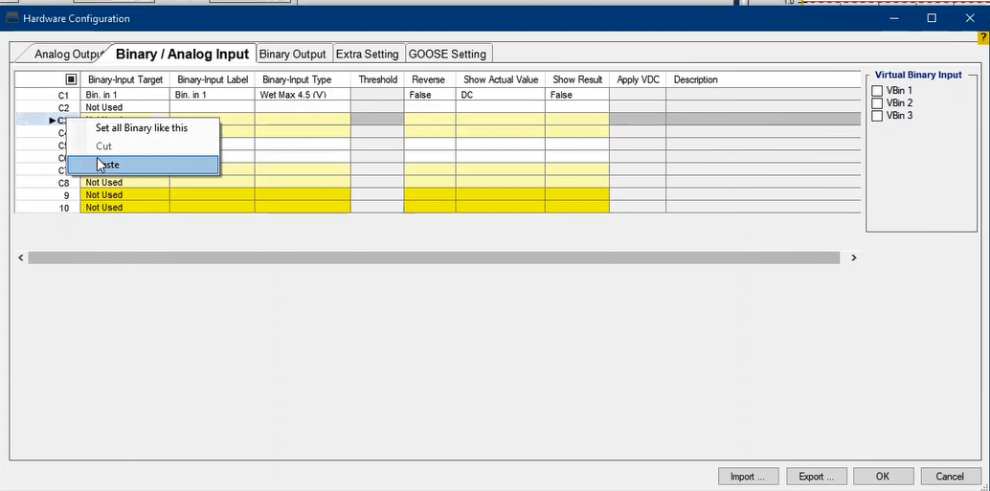Open the Show Actual Value cell showing DC
This screenshot has height=491, width=990.
(x=500, y=96)
